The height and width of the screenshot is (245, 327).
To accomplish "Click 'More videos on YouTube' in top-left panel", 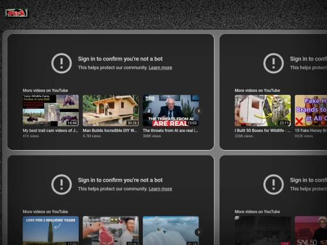I will [x=45, y=90].
